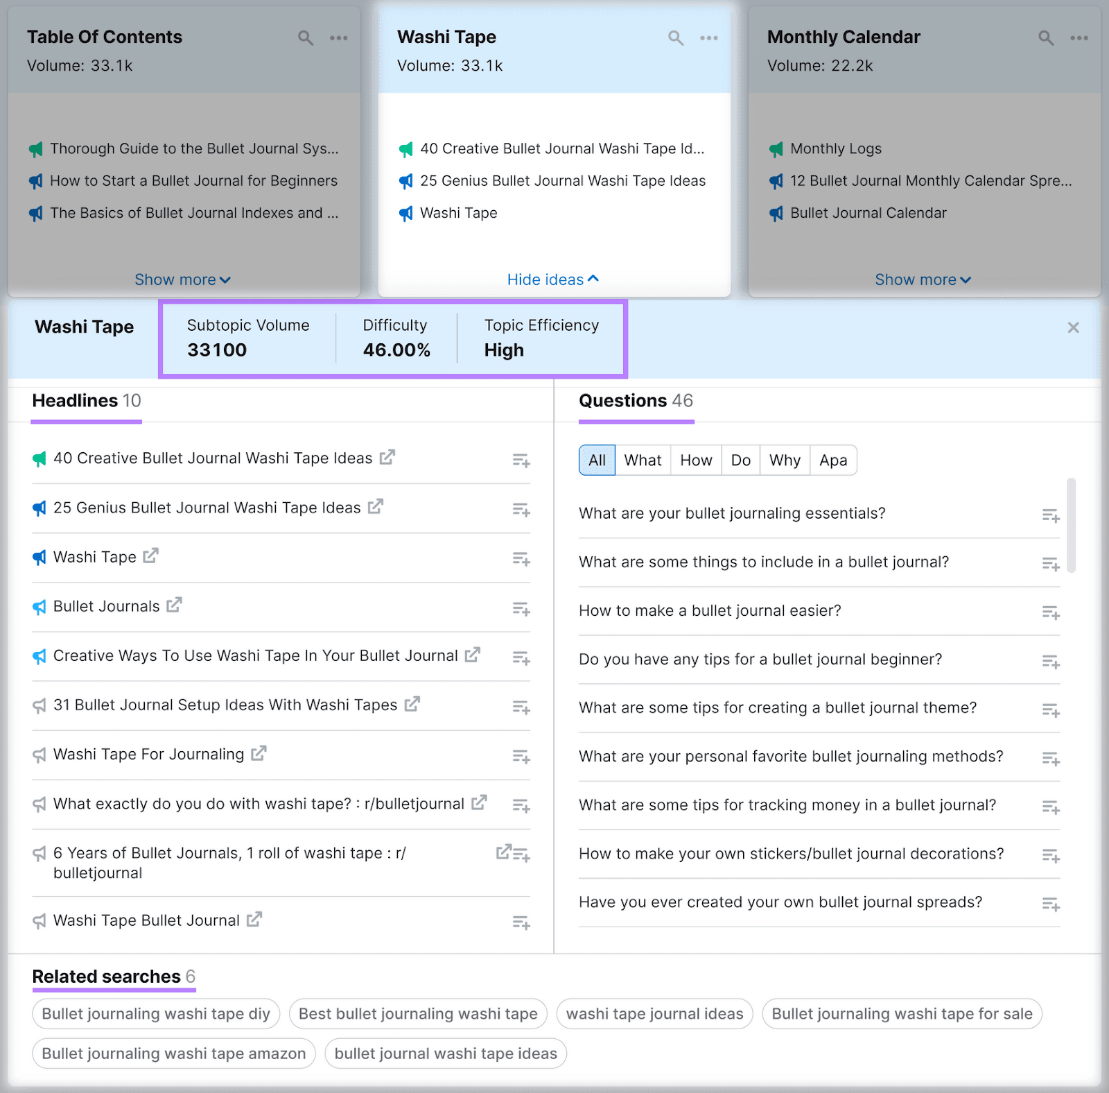1109x1093 pixels.
Task: Open external link for Creative Ways To Use Washi Tape
Action: (x=473, y=655)
